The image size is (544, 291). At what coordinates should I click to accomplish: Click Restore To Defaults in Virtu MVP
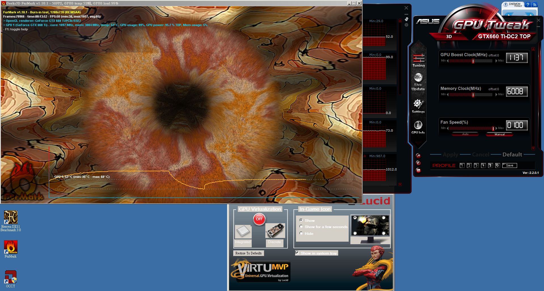(249, 253)
